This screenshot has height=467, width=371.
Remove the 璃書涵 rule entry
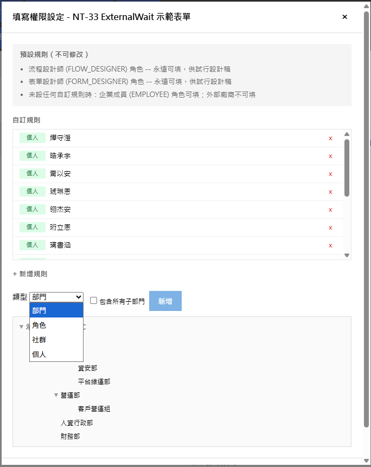330,245
